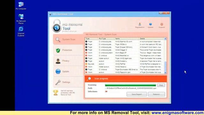Open the Update section in sidebar

click(68, 72)
